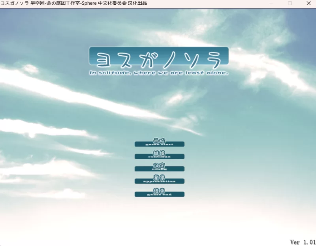Close the game window
316x246 pixels.
click(x=309, y=4)
